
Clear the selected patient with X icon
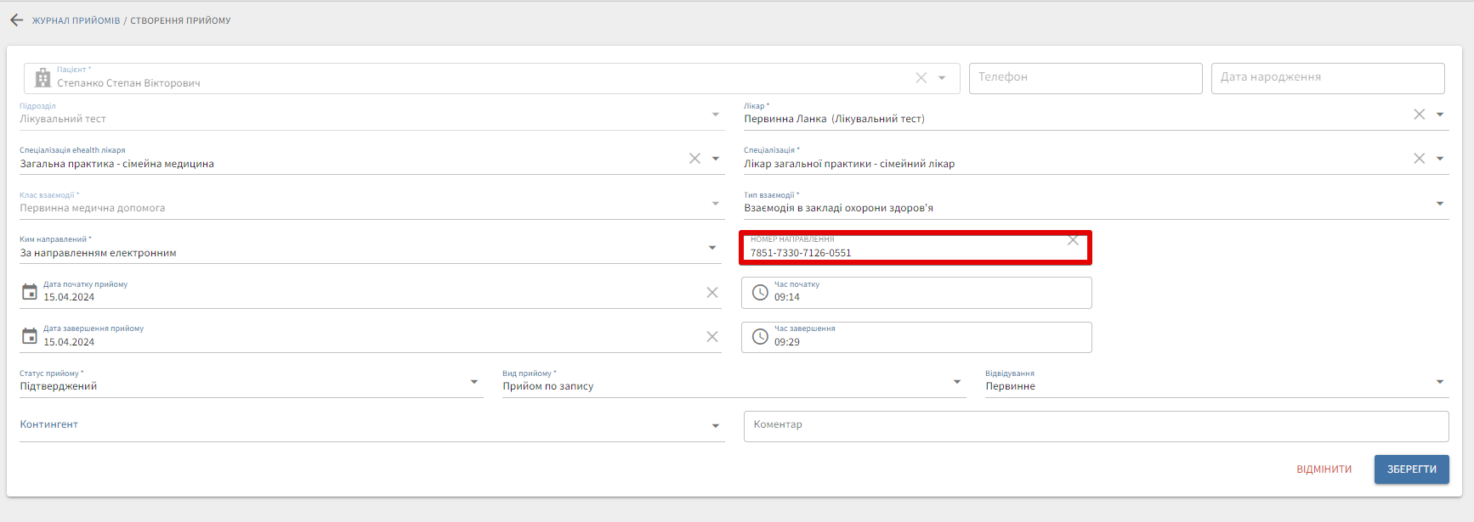pyautogui.click(x=921, y=78)
